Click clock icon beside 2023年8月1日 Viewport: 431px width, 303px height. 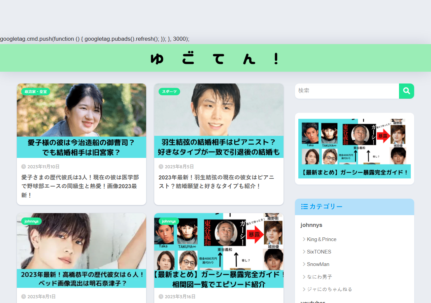coord(24,297)
